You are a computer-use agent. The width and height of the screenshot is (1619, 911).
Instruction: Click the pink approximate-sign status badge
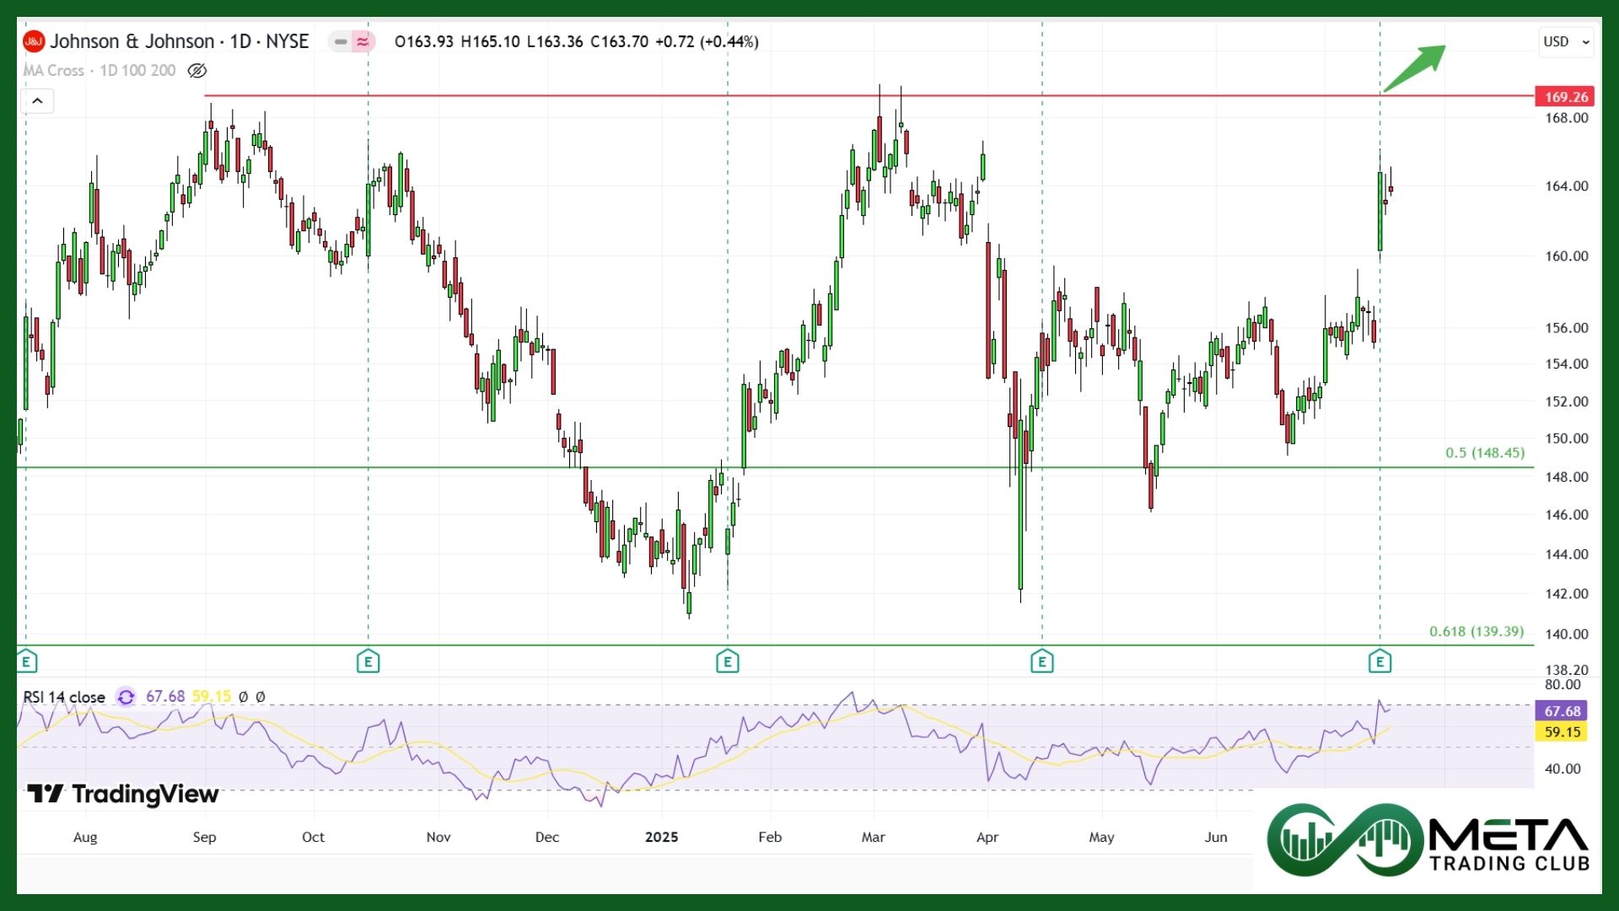click(363, 41)
